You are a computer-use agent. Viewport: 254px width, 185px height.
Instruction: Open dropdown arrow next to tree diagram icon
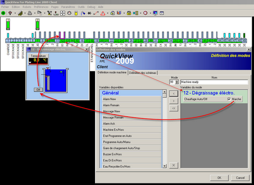(x=140, y=13)
